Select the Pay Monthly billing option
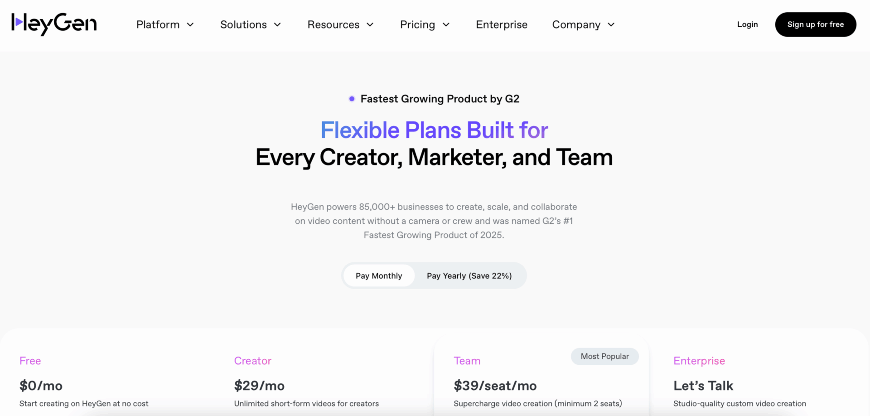Screen dimensions: 870x416 [379, 276]
